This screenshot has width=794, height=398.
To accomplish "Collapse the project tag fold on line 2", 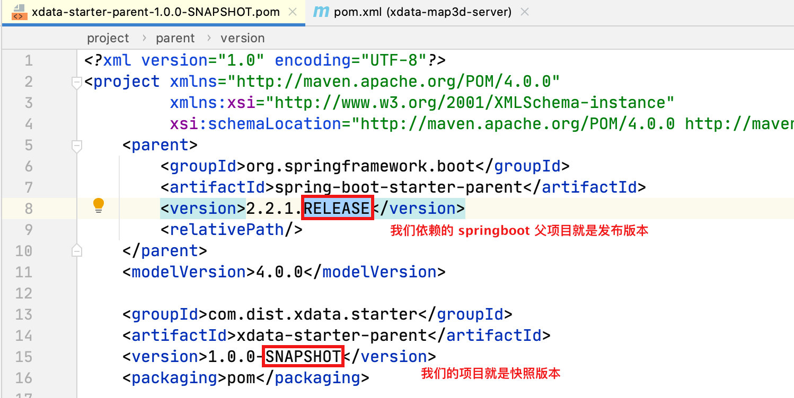I will tap(77, 82).
